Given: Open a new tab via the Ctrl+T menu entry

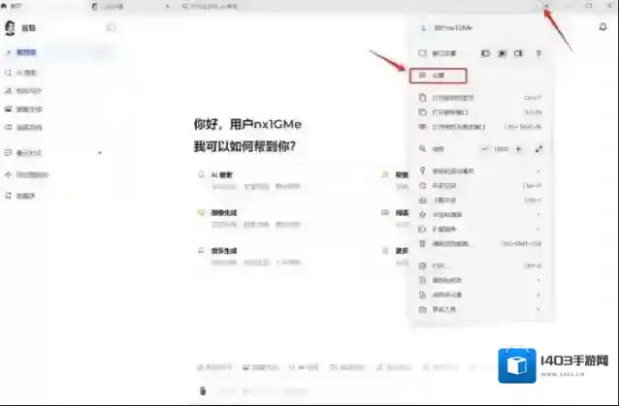Looking at the screenshot, I should point(479,98).
